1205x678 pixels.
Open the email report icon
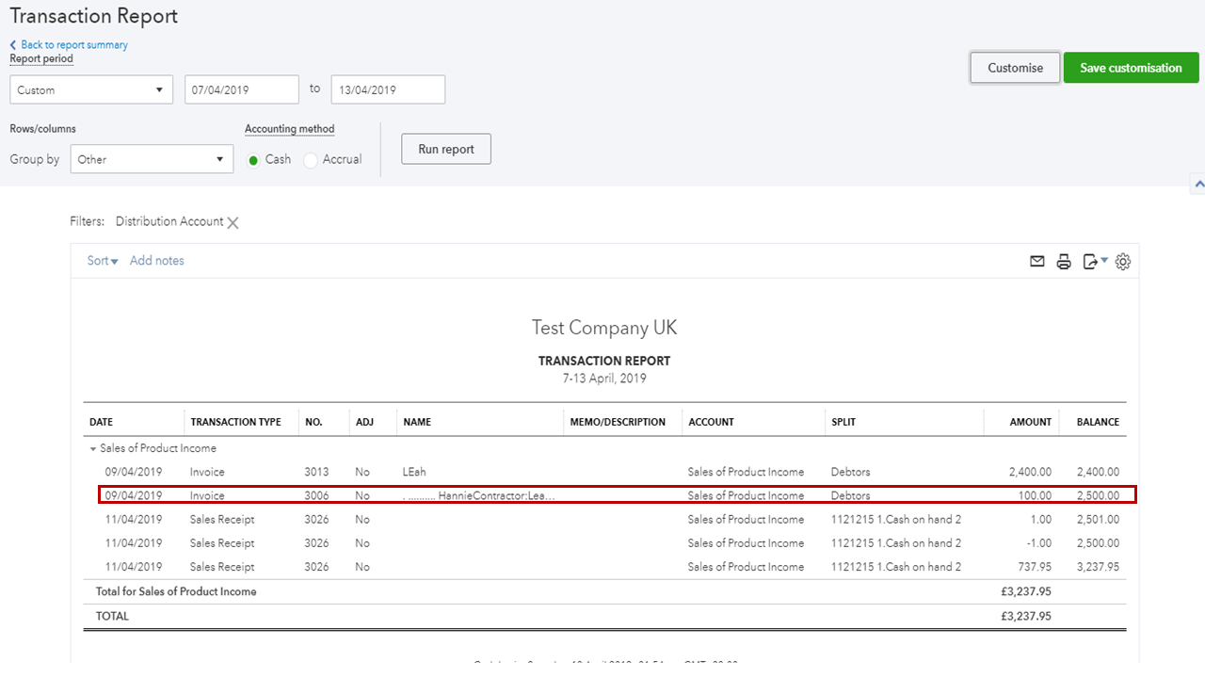click(x=1037, y=261)
